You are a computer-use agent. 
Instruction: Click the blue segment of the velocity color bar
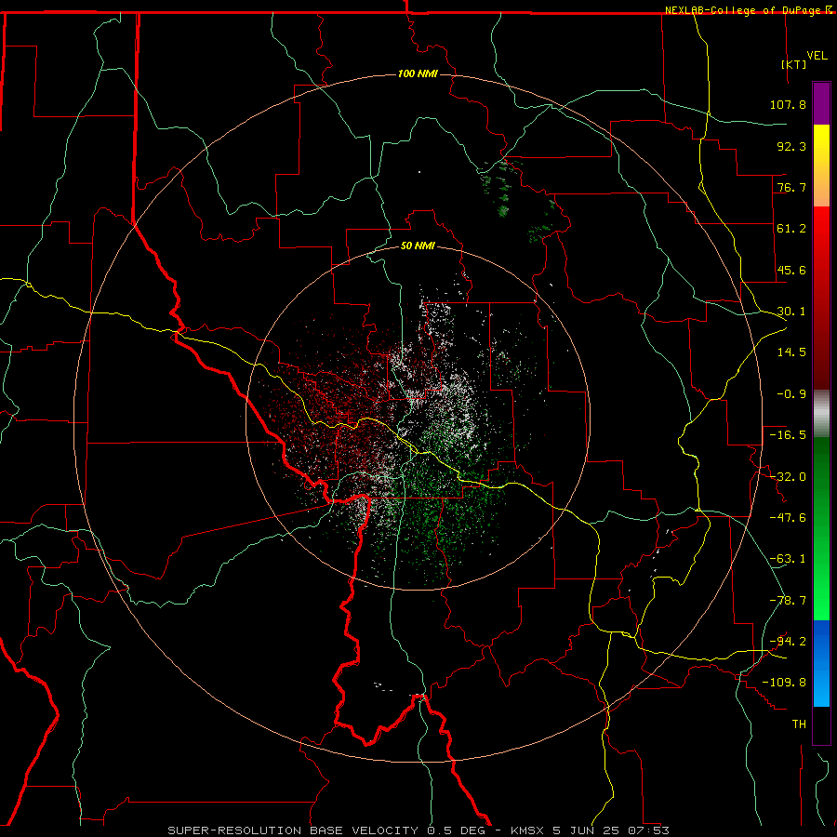pyautogui.click(x=821, y=663)
